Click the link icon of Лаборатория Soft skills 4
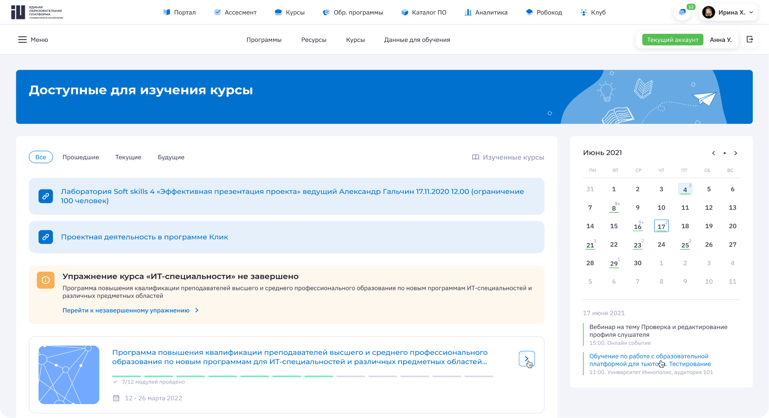Screen dimensions: 769x418 click(x=45, y=196)
